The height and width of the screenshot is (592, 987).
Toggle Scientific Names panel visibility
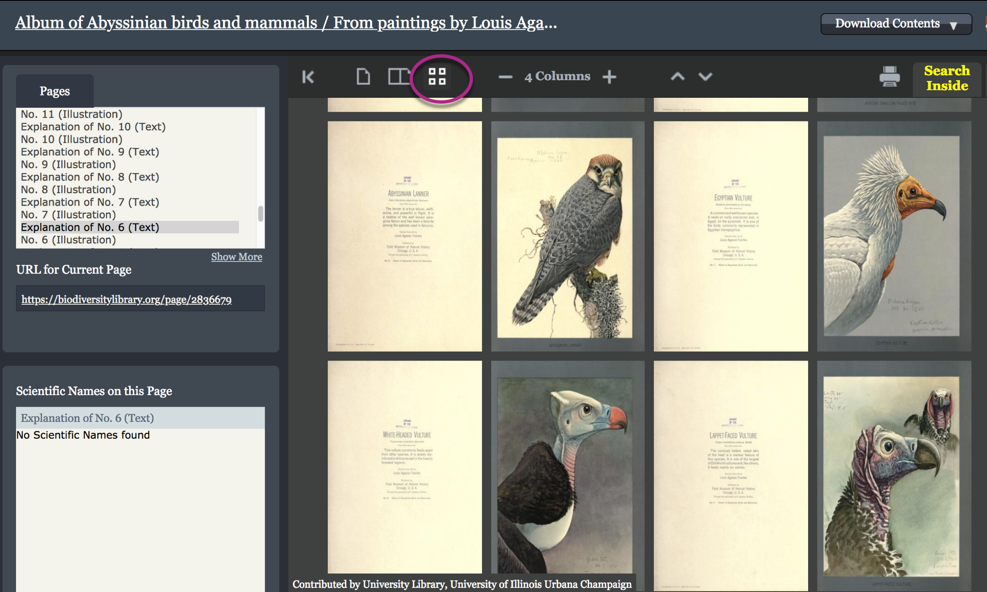(95, 390)
